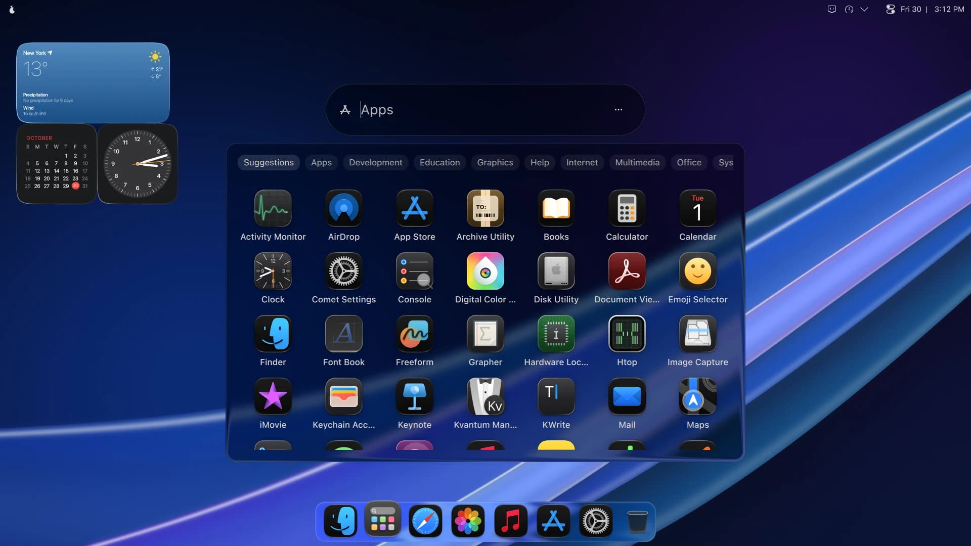
Task: Open the New York weather widget
Action: tap(93, 82)
